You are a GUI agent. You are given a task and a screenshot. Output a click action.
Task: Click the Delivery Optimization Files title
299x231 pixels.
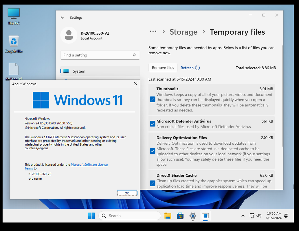(x=181, y=137)
